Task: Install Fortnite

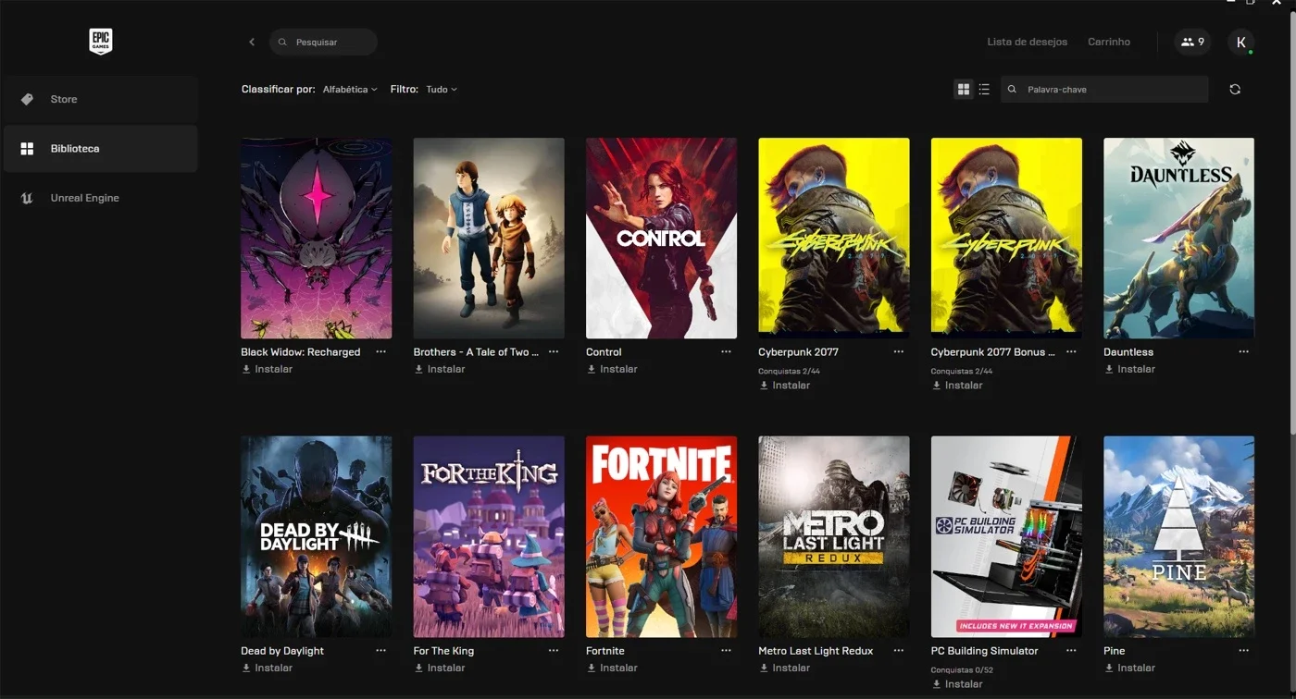Action: (x=612, y=668)
